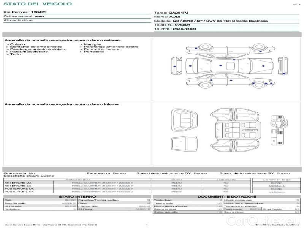This screenshot has width=304, height=228.
Task: Select the 'Ruota scorta' row label
Action: 233,209
